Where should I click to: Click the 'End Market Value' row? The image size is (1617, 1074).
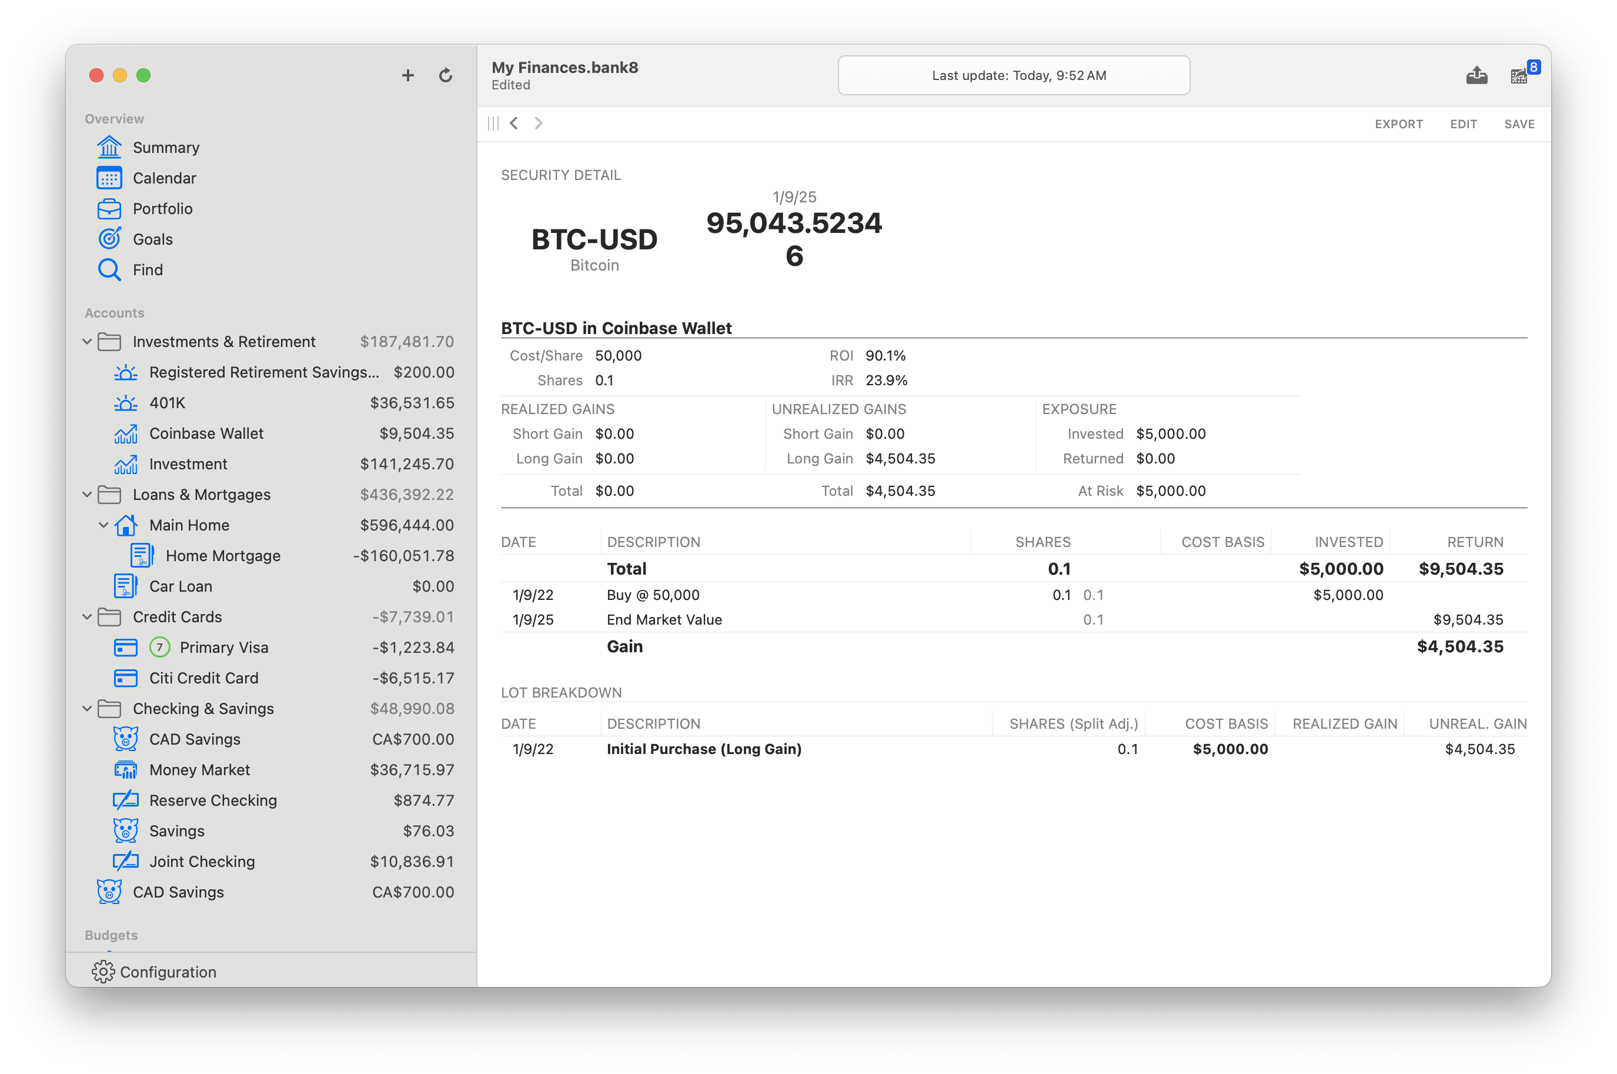[x=1014, y=620]
